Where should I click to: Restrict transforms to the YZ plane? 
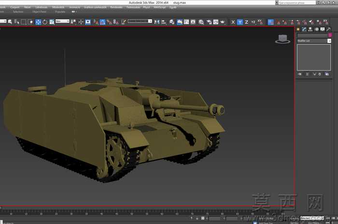[253, 22]
